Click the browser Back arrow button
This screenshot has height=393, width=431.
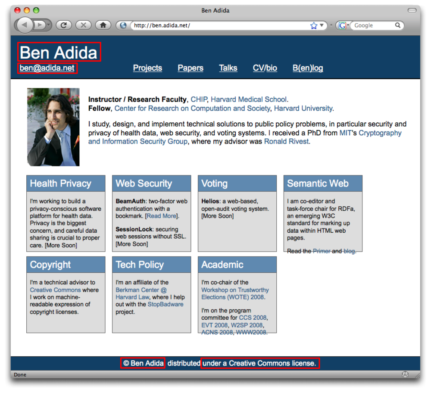click(24, 25)
